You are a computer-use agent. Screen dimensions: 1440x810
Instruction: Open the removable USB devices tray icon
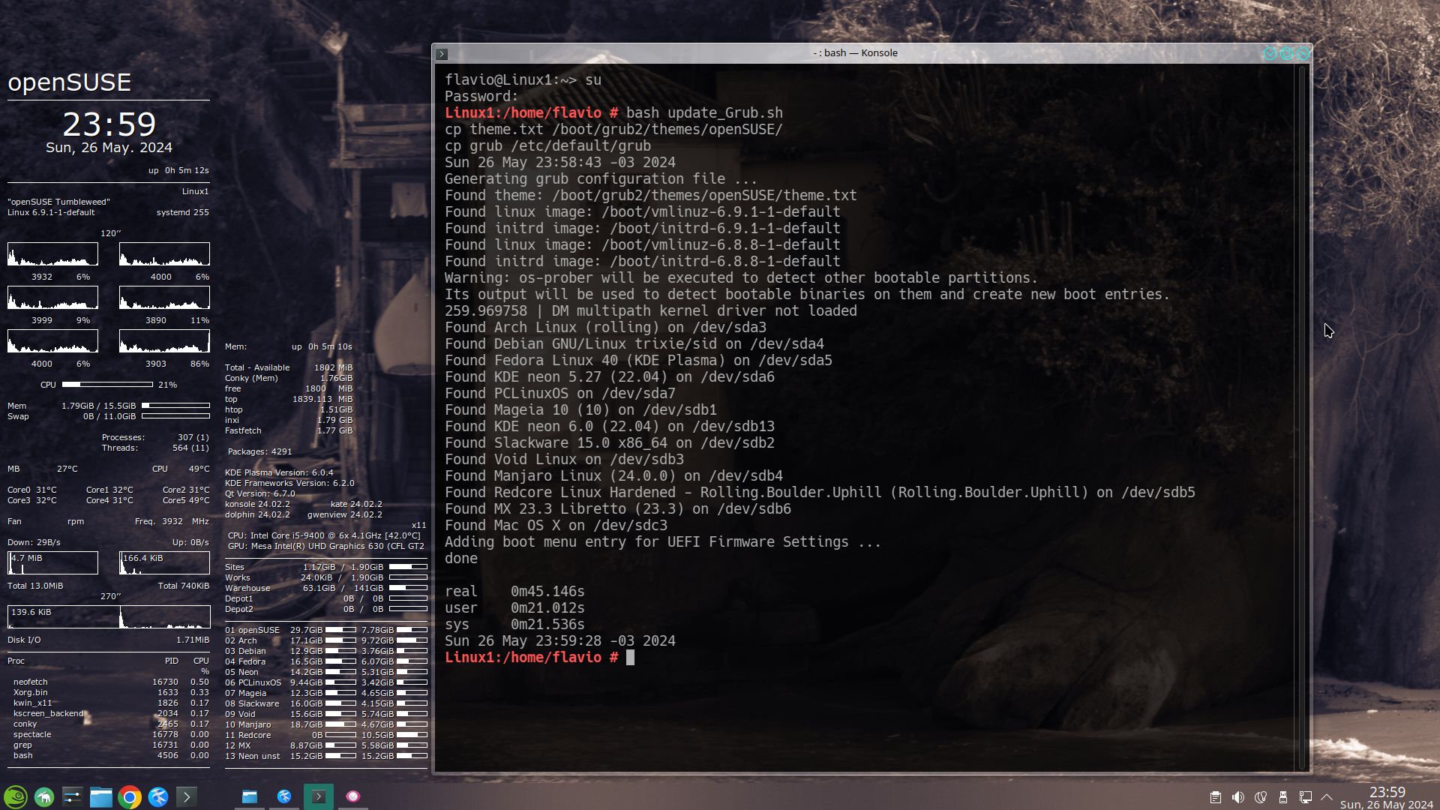point(1283,797)
